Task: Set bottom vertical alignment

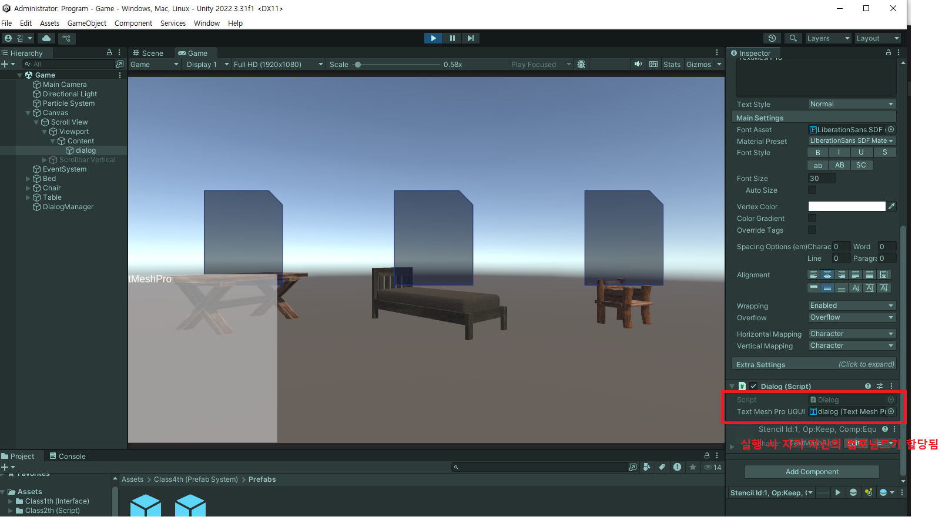Action: point(842,288)
